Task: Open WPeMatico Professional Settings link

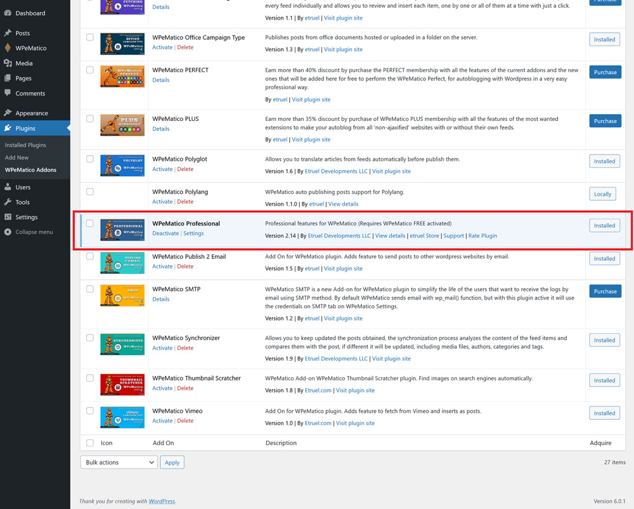Action: 193,234
